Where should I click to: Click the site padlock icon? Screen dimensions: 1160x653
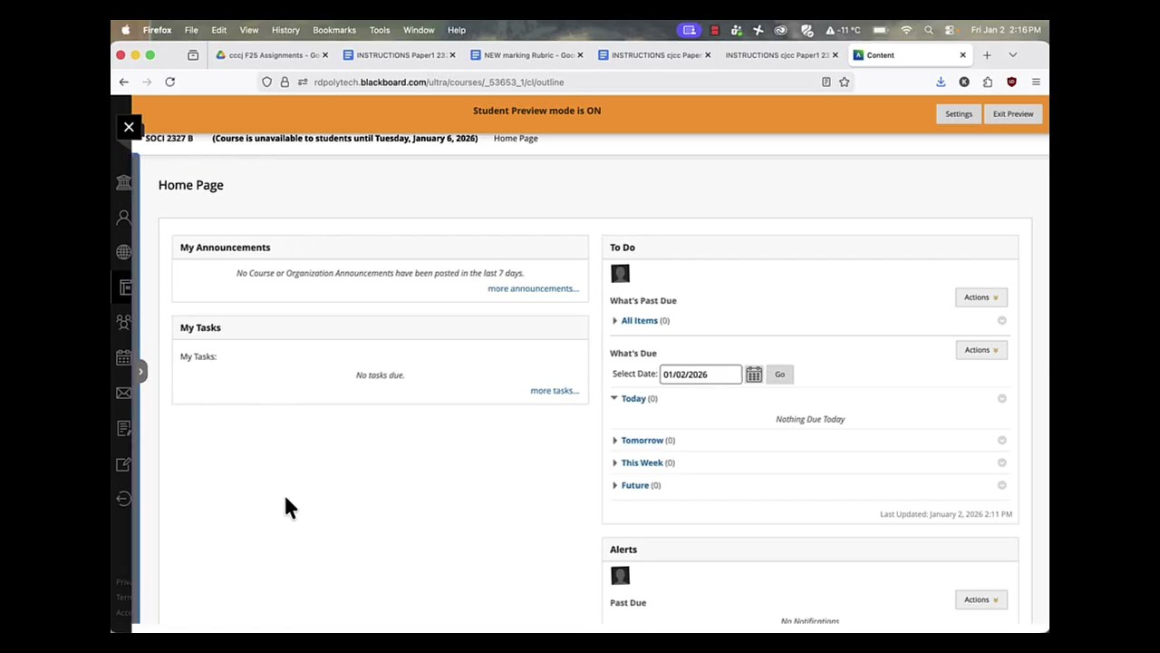point(285,83)
